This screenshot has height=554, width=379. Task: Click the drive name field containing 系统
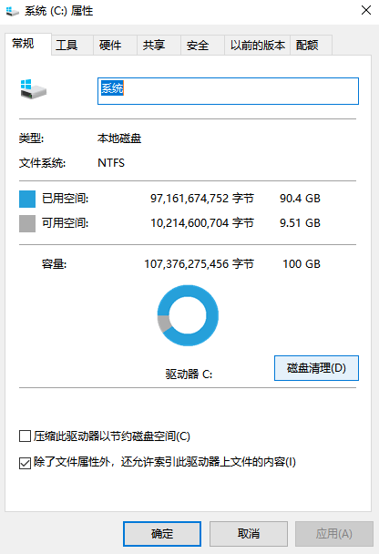point(228,91)
